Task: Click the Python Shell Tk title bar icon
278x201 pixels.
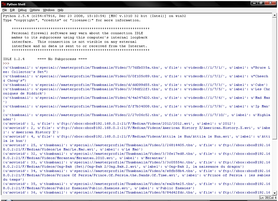Action: click(x=4, y=4)
